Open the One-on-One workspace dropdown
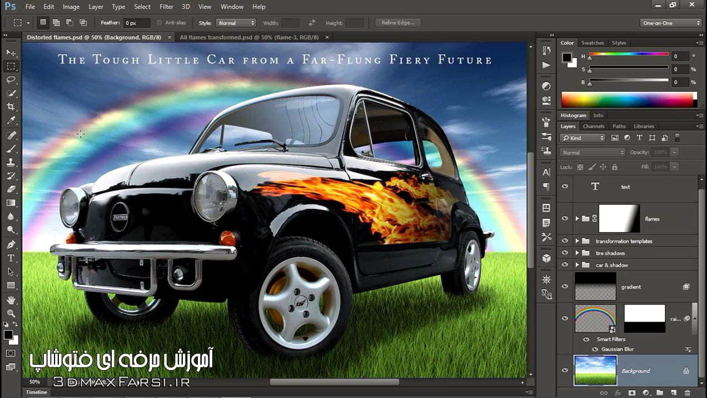This screenshot has width=707, height=398. coord(671,23)
